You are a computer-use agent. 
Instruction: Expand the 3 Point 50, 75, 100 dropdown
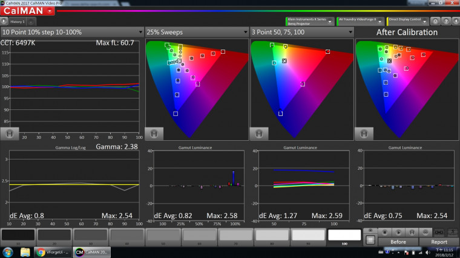301,32
